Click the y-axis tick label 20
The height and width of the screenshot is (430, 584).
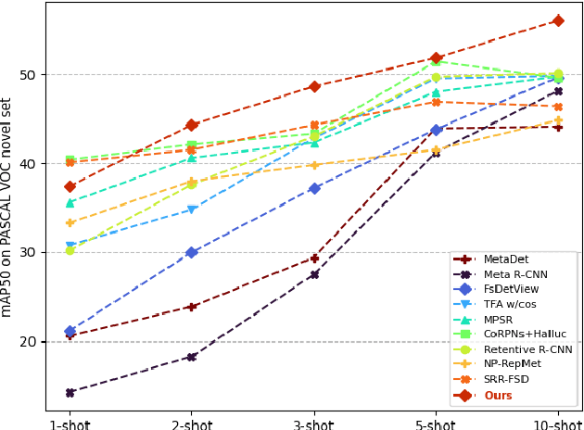point(27,342)
